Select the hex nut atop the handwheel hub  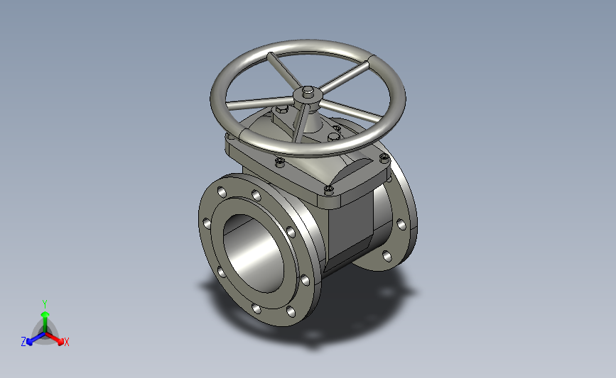309,91
